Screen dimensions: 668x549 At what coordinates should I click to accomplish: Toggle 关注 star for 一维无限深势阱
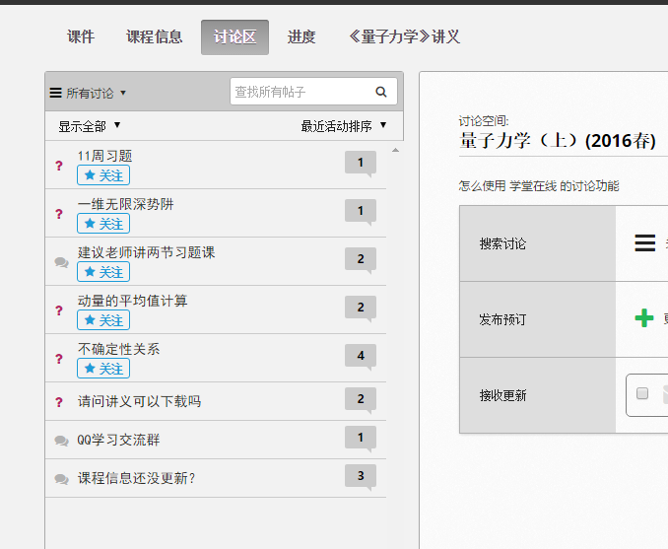coord(103,224)
